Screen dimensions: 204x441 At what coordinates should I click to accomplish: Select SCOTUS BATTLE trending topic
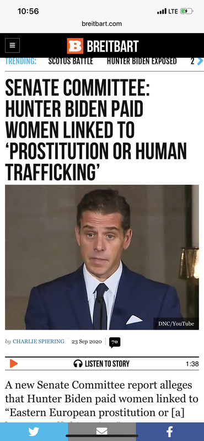71,61
